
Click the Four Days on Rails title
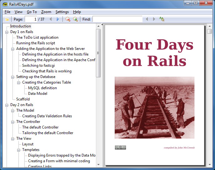point(154,53)
